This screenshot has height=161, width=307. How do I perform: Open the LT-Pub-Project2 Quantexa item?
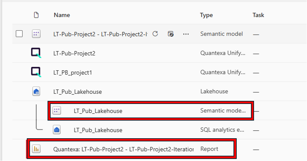pyautogui.click(x=74, y=53)
